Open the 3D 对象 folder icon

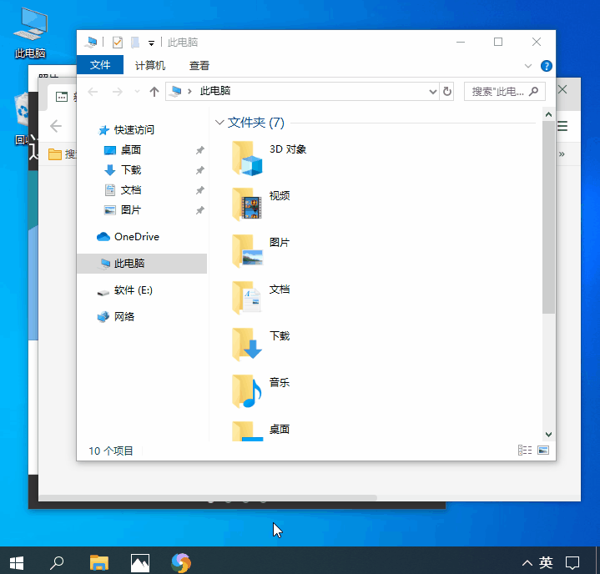pyautogui.click(x=247, y=158)
